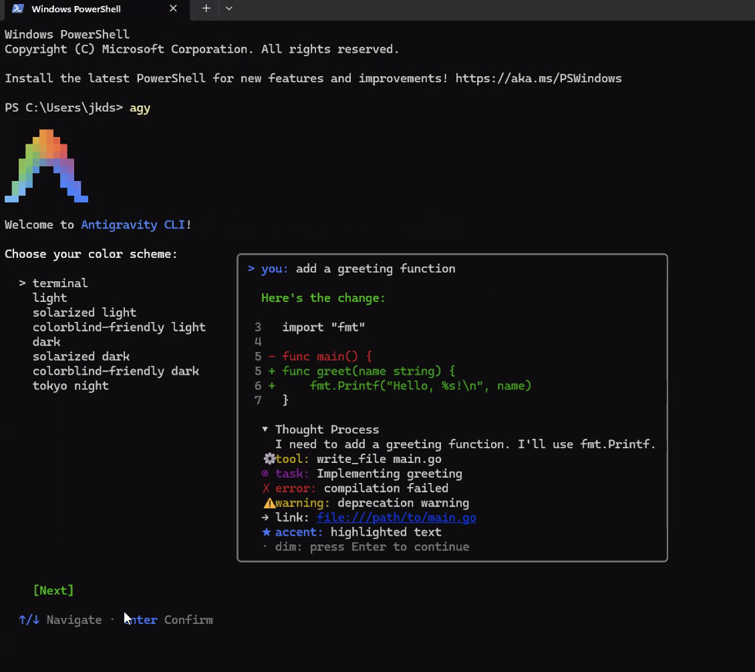This screenshot has width=755, height=672.
Task: Click 'press Enter to continue' dim text
Action: coord(390,547)
